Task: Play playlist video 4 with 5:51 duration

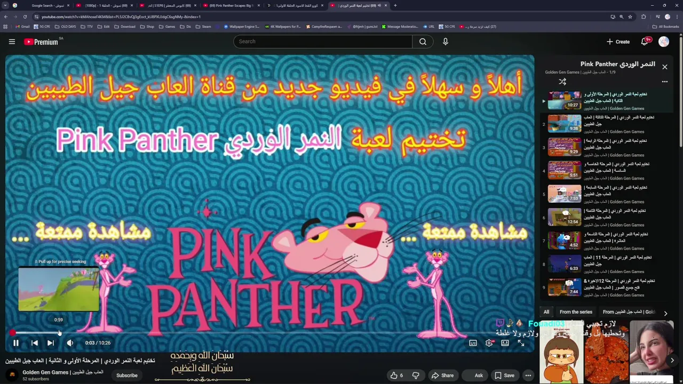Action: (606, 171)
